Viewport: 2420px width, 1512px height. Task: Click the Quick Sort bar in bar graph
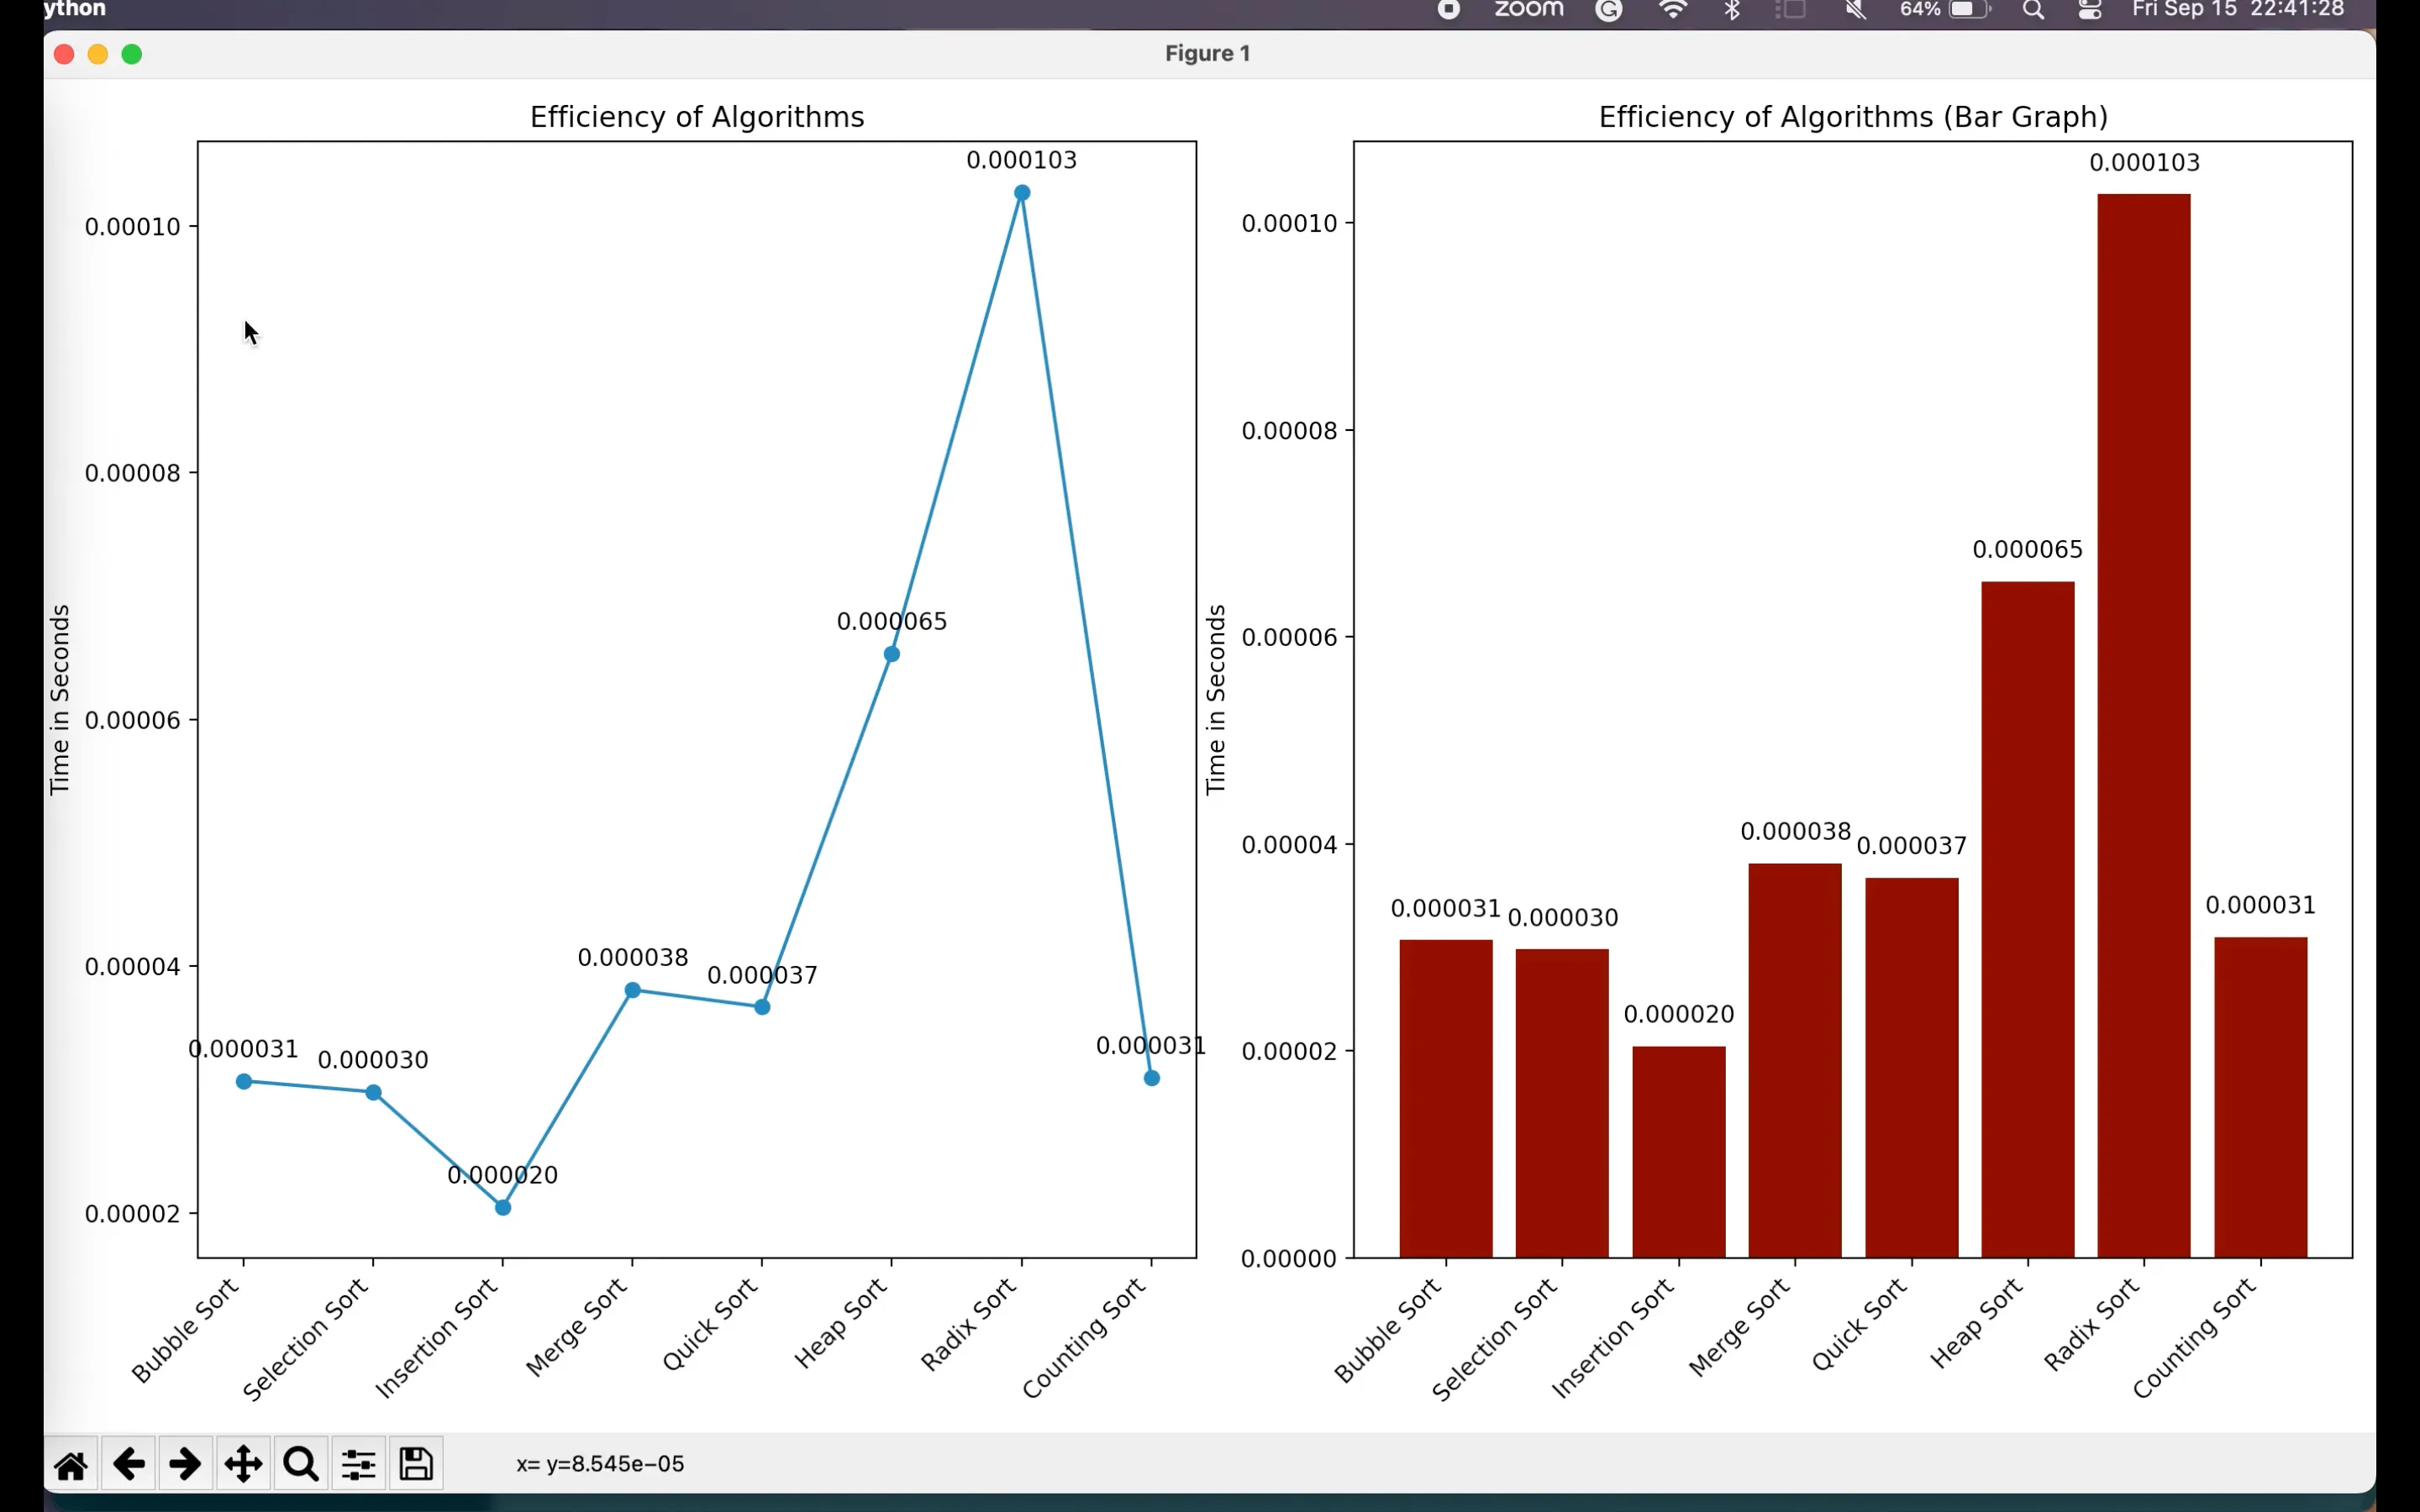pyautogui.click(x=1912, y=1068)
